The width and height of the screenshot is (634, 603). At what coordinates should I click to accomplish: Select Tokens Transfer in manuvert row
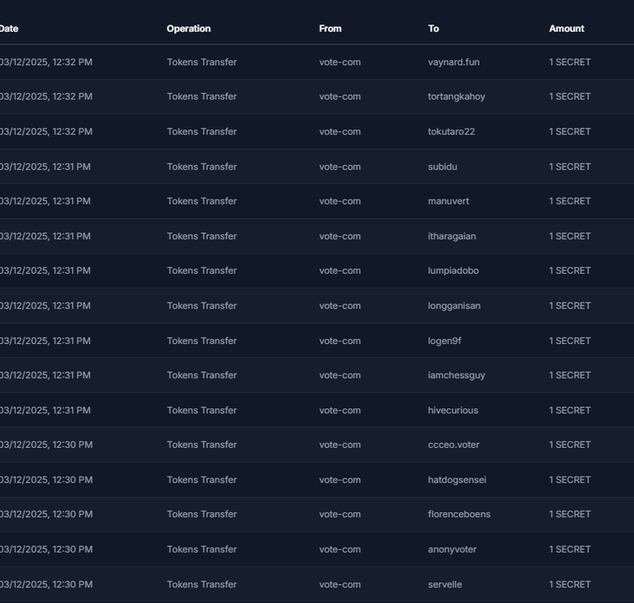click(201, 201)
